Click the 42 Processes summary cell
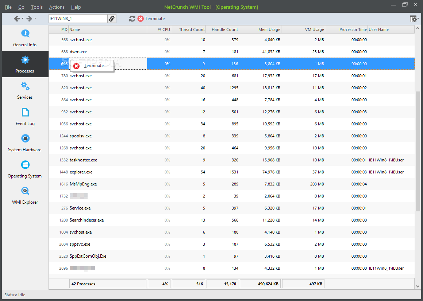Viewport: 423px width, 301px height. [x=108, y=284]
